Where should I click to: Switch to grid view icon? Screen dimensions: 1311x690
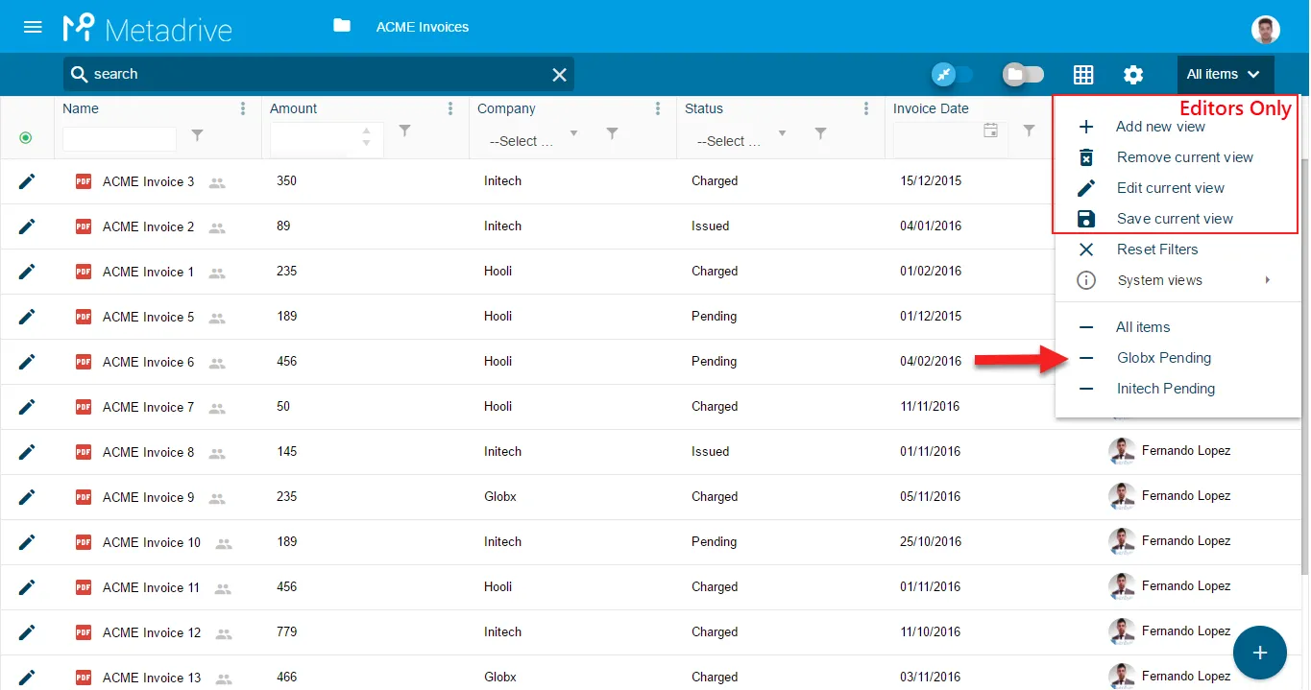1083,74
